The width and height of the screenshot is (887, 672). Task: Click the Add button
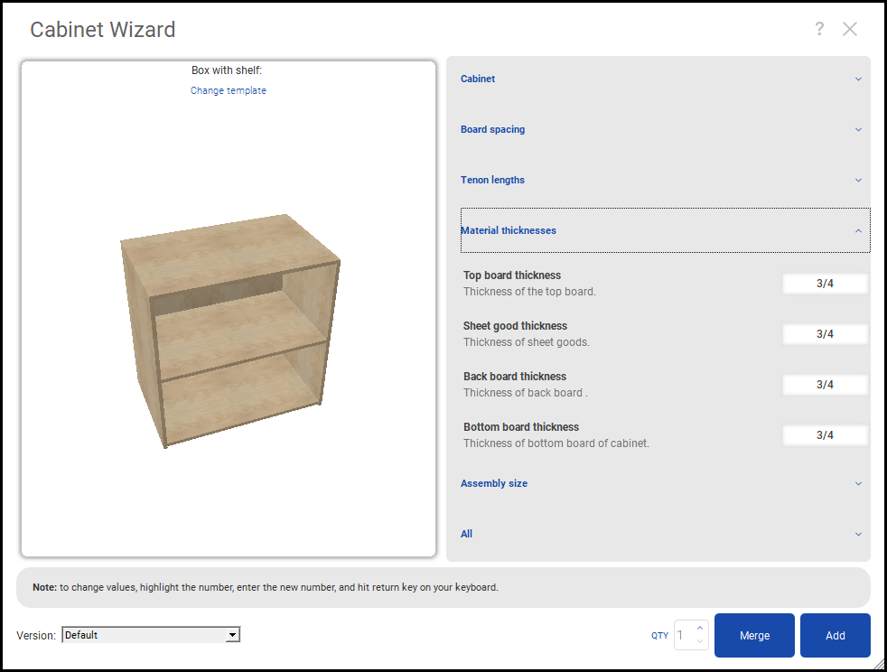pos(835,635)
